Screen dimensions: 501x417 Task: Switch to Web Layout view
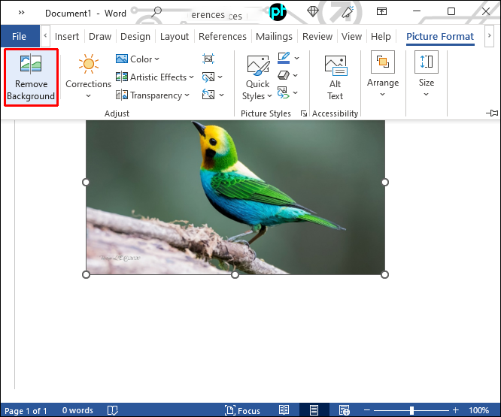[x=344, y=410]
